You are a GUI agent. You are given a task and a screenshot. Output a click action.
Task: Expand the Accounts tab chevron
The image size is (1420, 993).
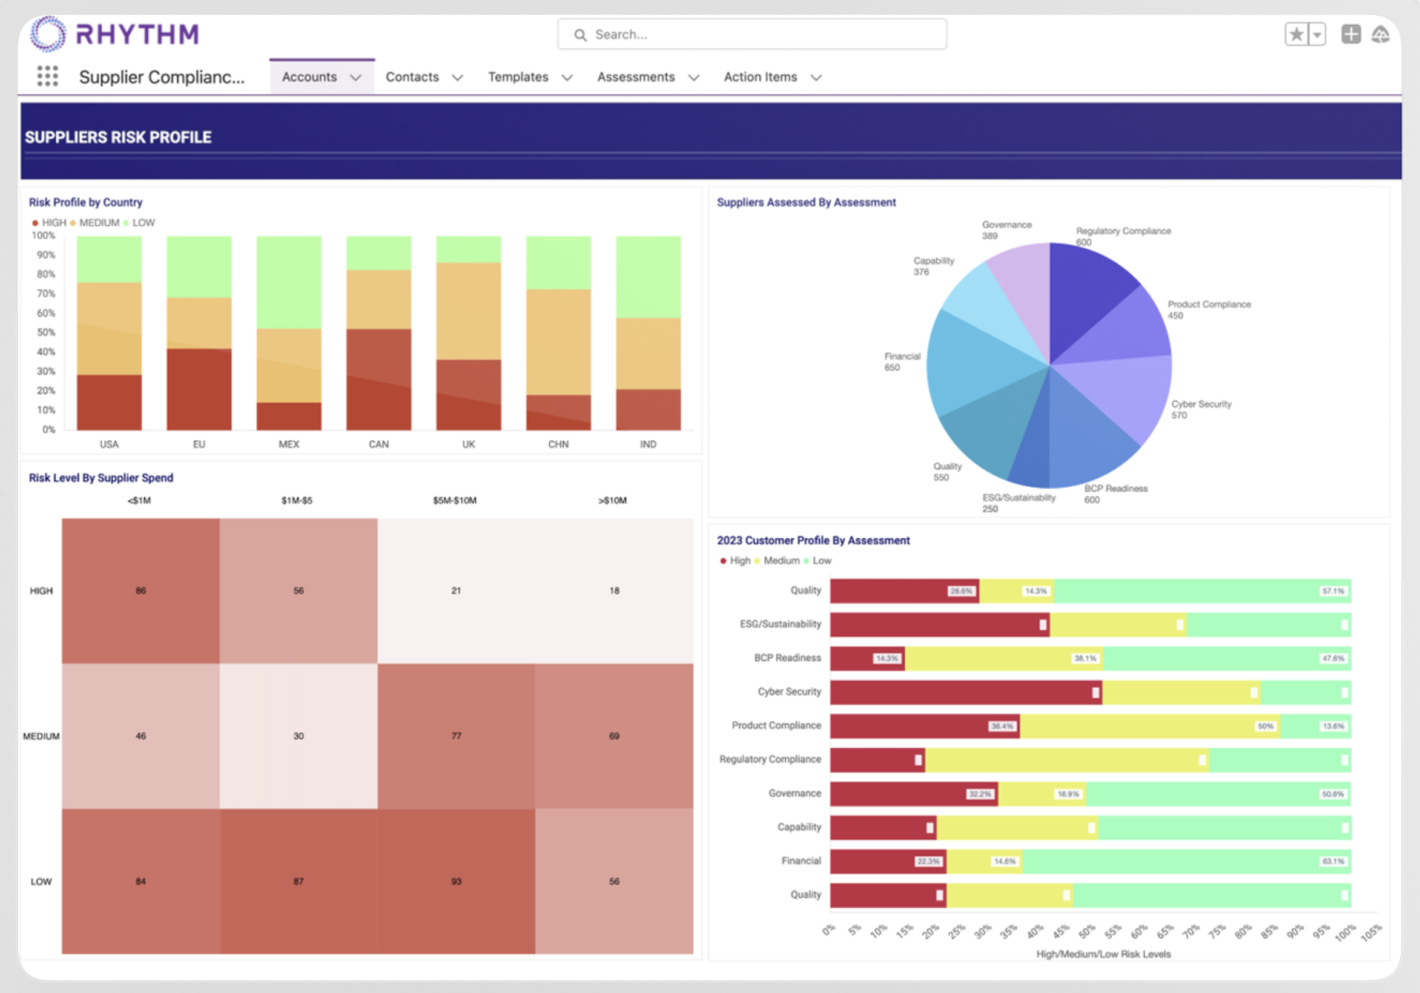pyautogui.click(x=355, y=78)
